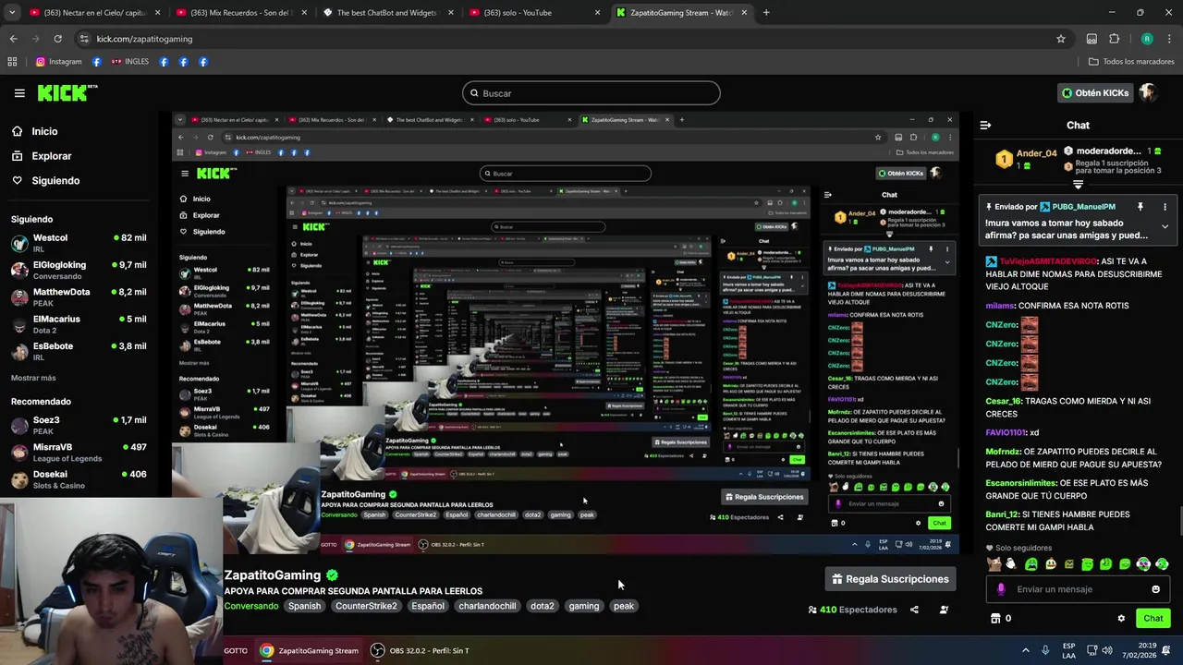Open MatthewDota channel in sidebar
Viewport: 1183px width, 665px height.
coord(79,296)
